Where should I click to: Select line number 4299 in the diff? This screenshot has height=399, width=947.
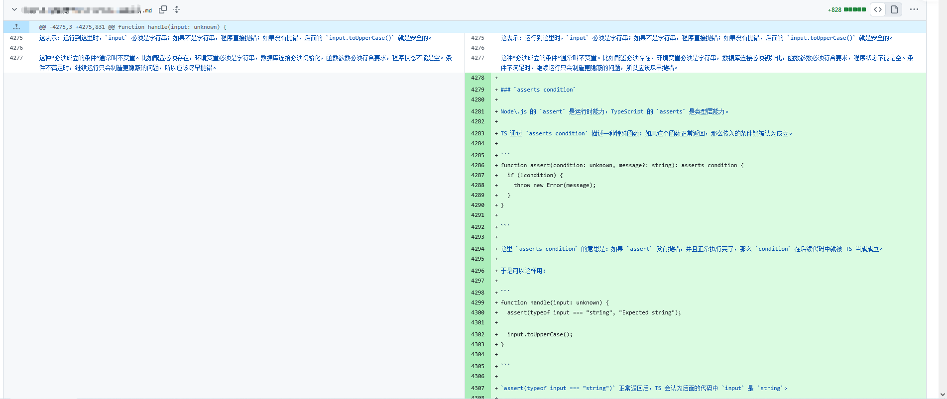(477, 302)
